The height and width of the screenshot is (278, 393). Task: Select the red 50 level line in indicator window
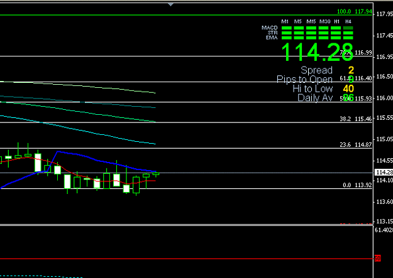pos(187,259)
